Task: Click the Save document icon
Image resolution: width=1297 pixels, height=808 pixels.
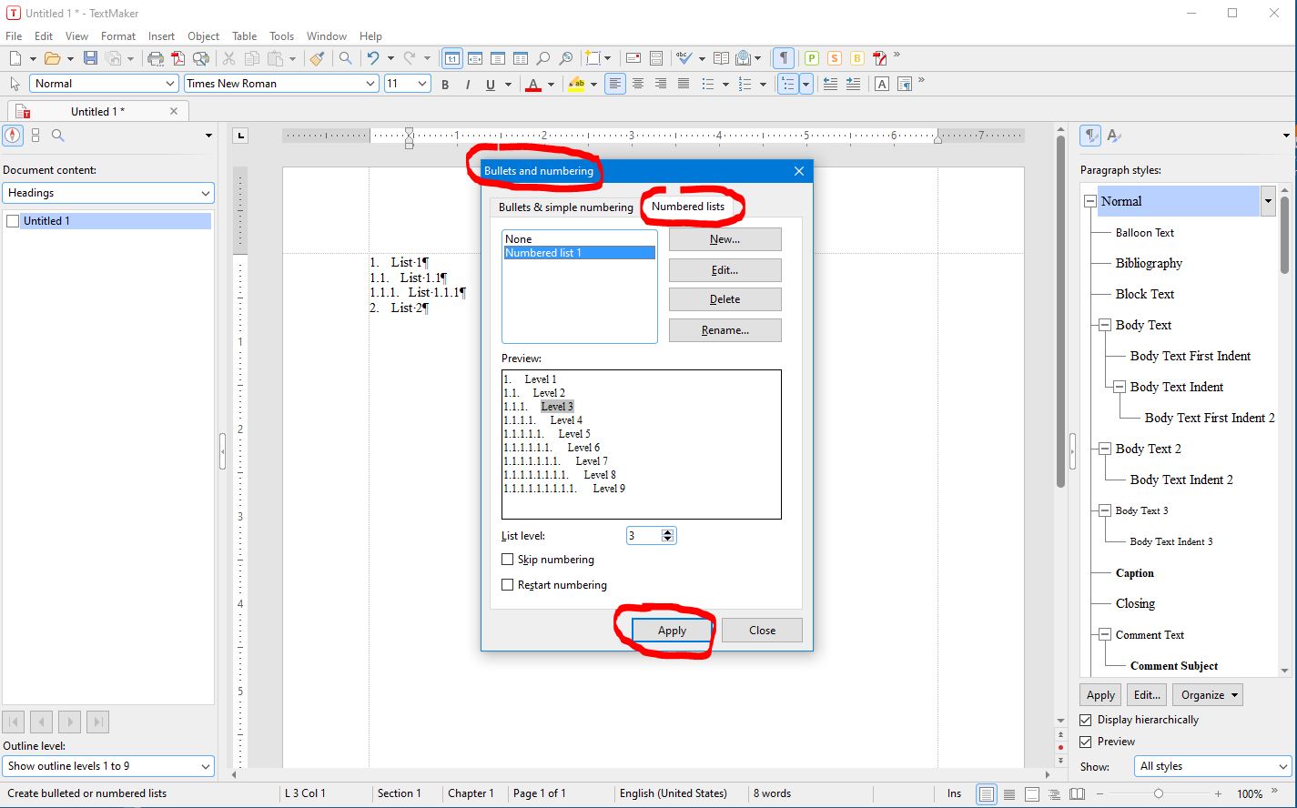Action: coord(90,58)
